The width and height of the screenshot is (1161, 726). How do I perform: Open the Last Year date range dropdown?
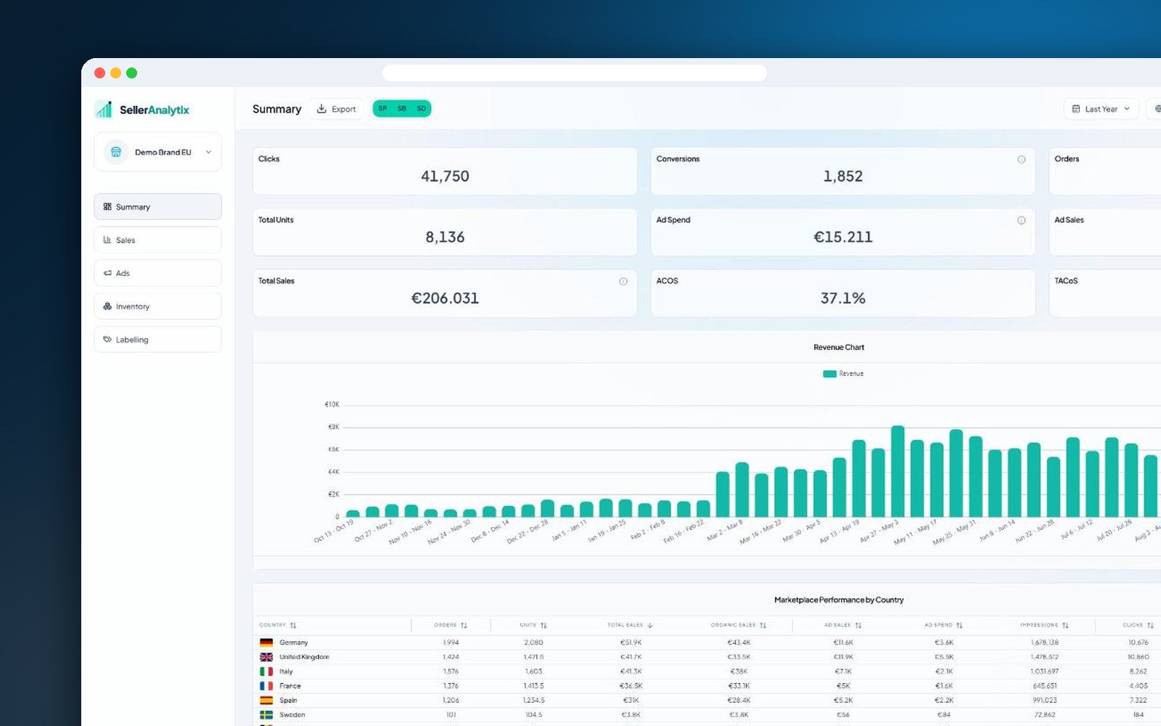click(1101, 109)
